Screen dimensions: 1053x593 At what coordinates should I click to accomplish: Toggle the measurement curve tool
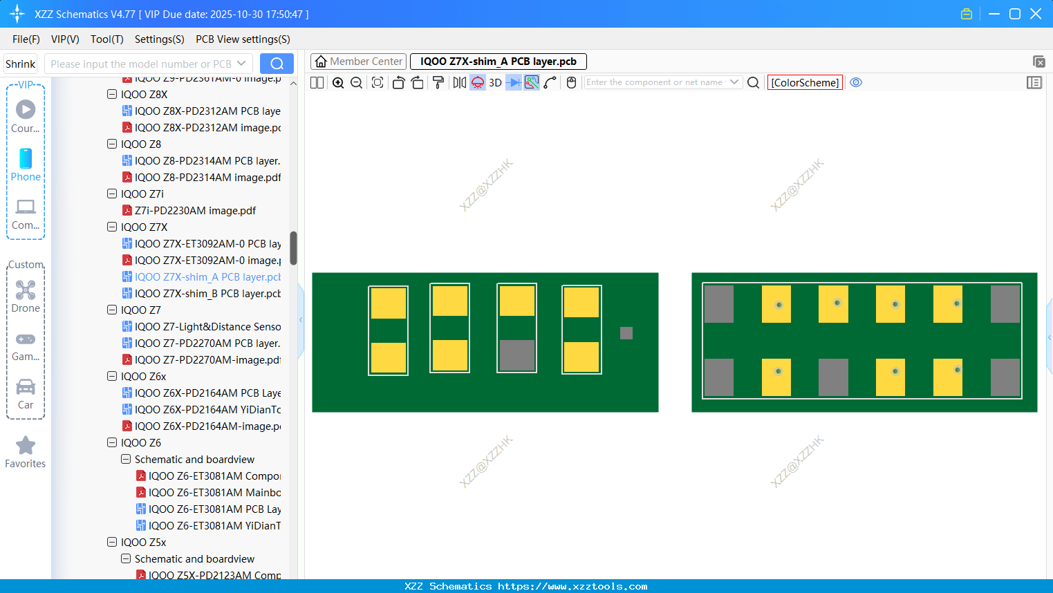pos(550,82)
